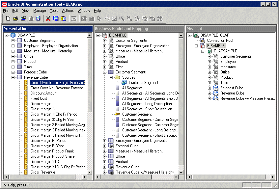This screenshot has height=189, width=279.
Task: Expand Time table in Presentation pane
Action: [x=13, y=67]
